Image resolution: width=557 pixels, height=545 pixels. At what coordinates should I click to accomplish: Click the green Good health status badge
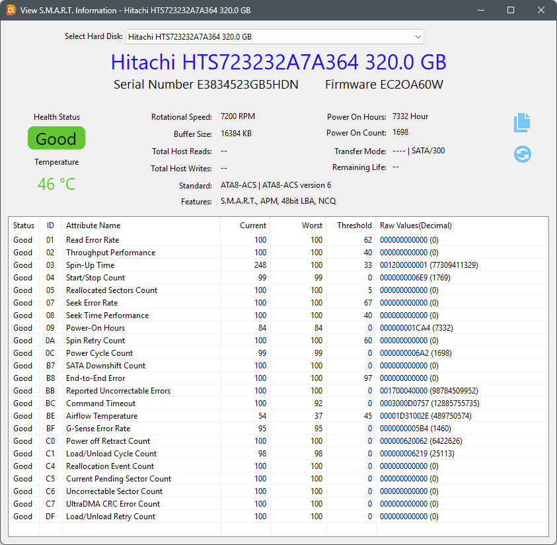tap(56, 138)
